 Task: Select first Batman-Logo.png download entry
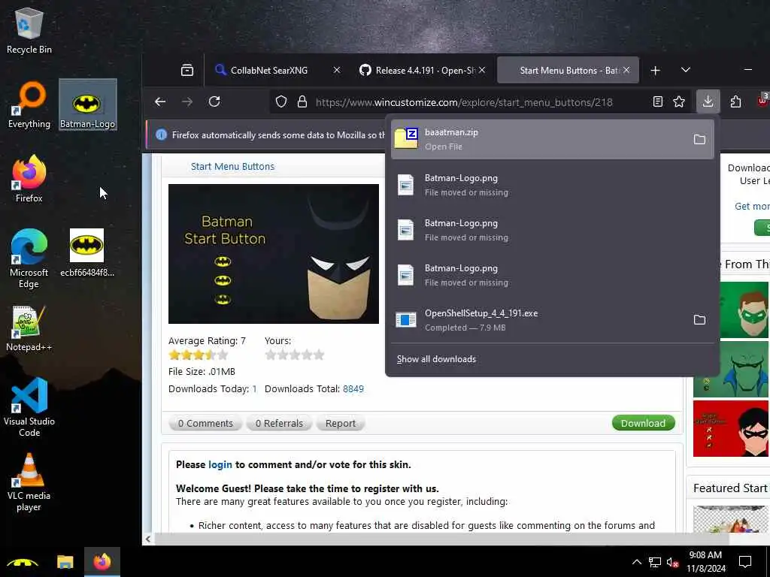pyautogui.click(x=553, y=185)
